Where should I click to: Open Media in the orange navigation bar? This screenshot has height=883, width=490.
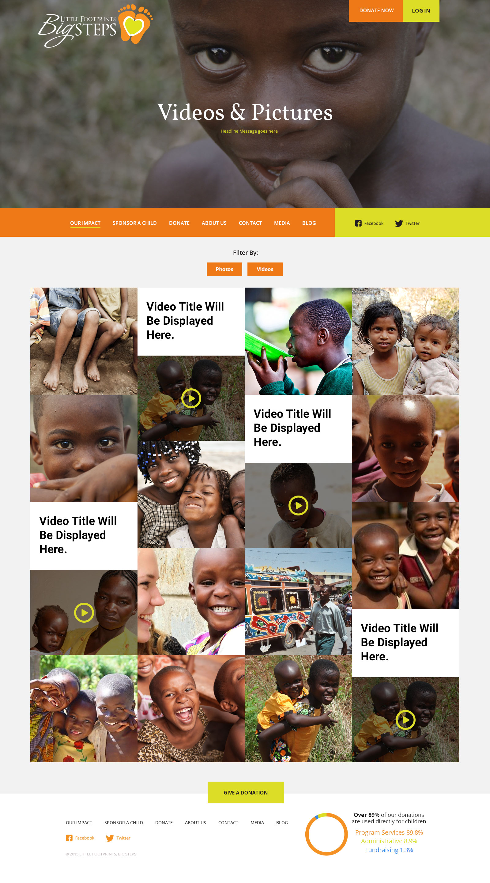pyautogui.click(x=282, y=223)
